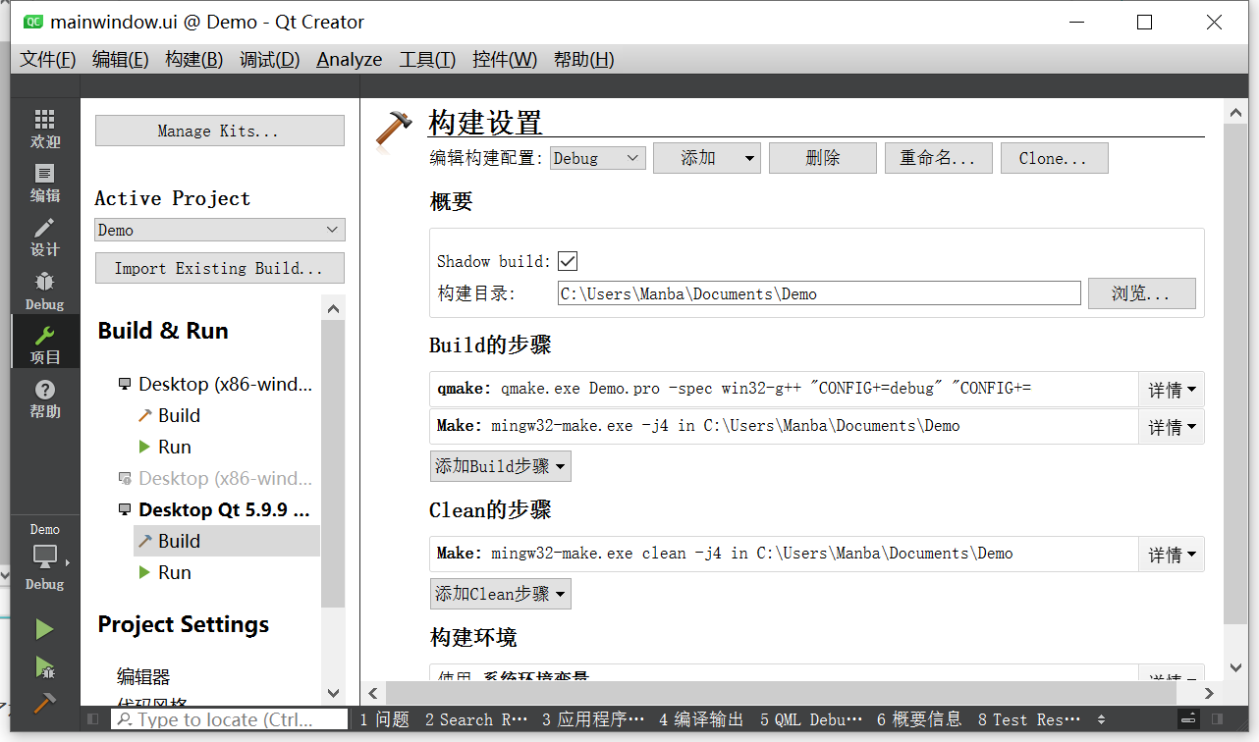Click the build settings vertical scrollbar down arrow

tap(1236, 667)
